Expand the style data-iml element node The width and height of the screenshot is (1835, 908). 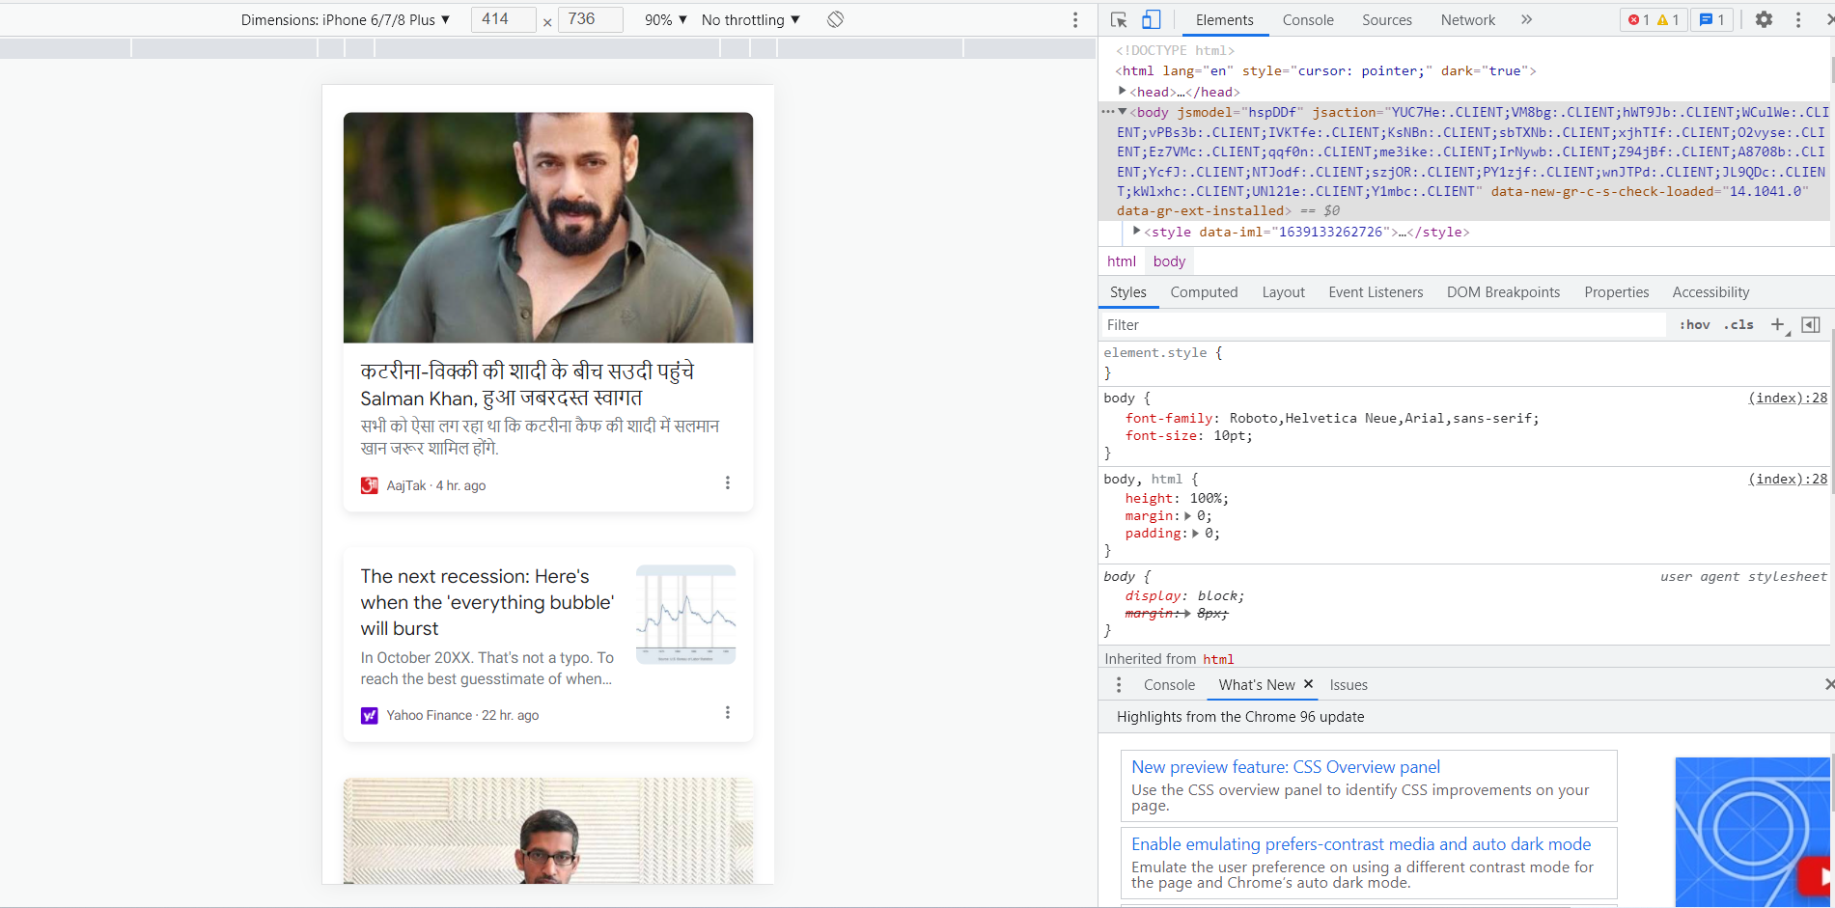click(x=1137, y=231)
